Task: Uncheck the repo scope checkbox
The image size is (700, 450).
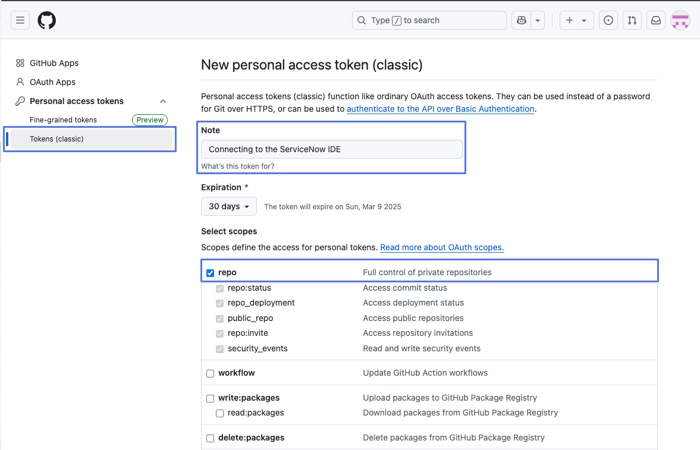Action: click(211, 273)
